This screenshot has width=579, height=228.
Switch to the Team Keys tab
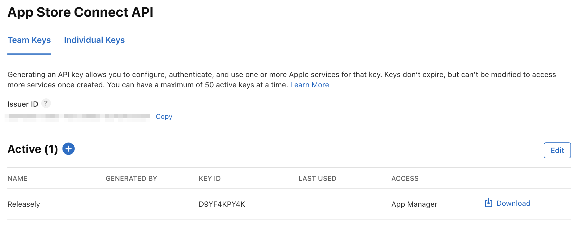[29, 40]
